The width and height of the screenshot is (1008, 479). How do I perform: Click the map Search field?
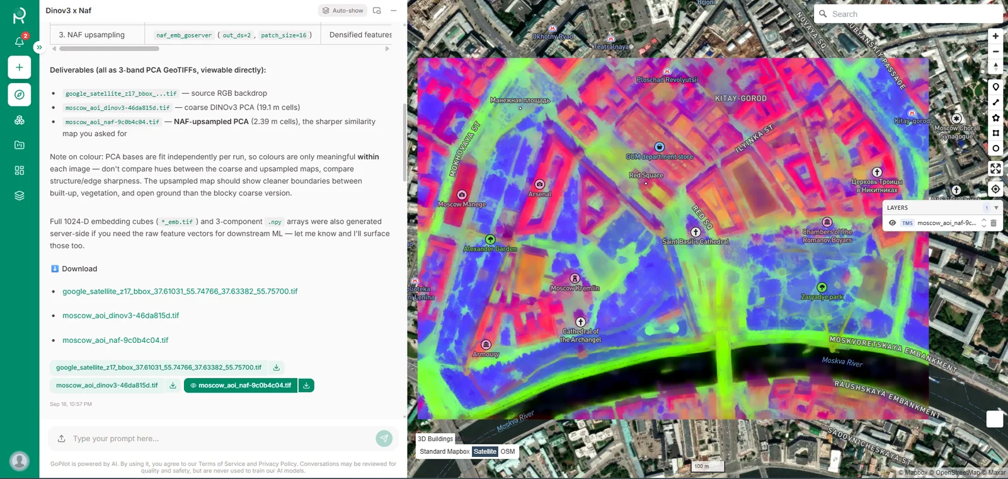(x=908, y=14)
